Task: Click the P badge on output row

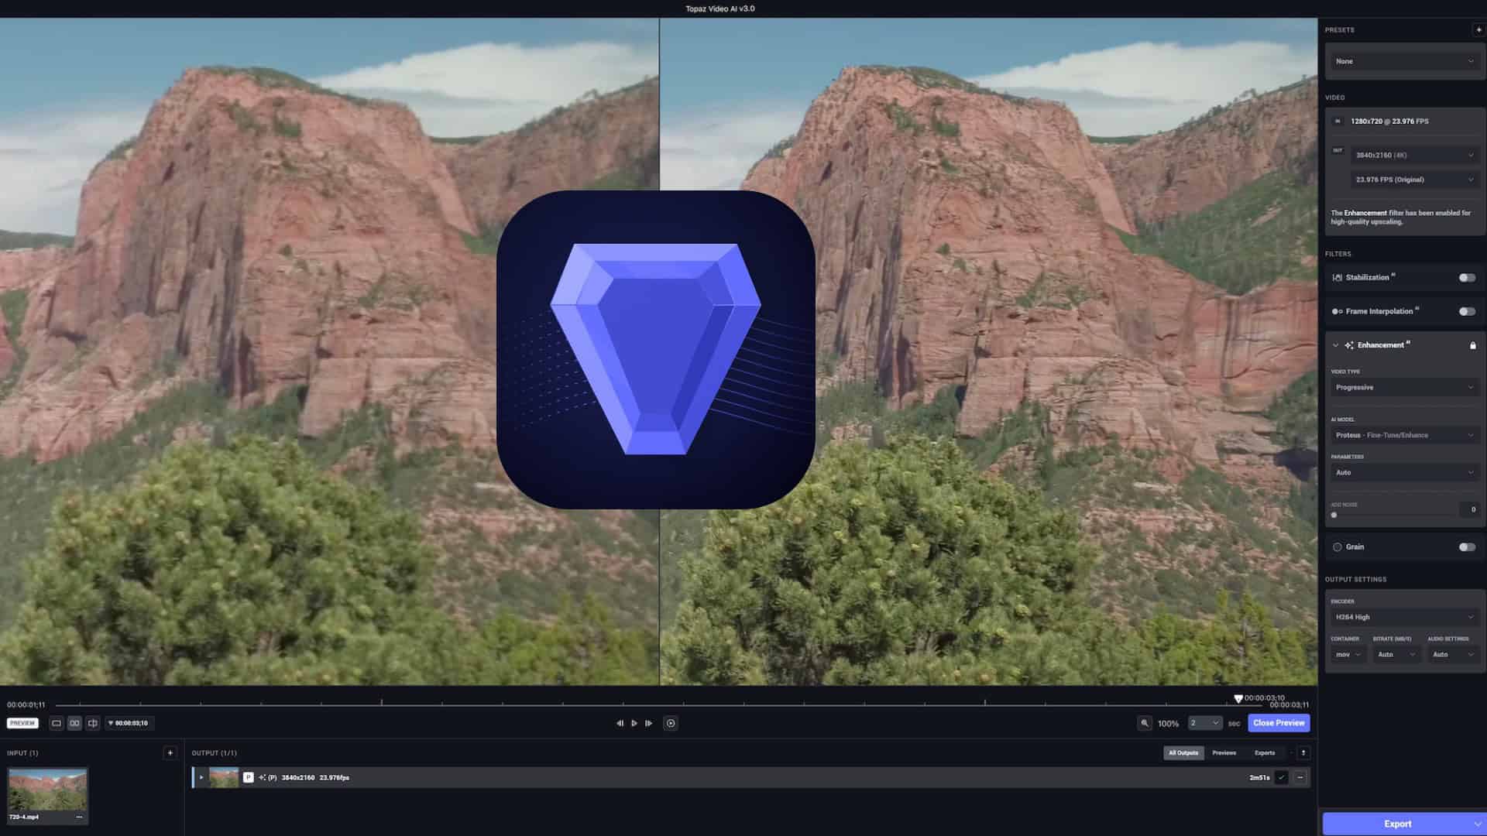Action: (248, 777)
